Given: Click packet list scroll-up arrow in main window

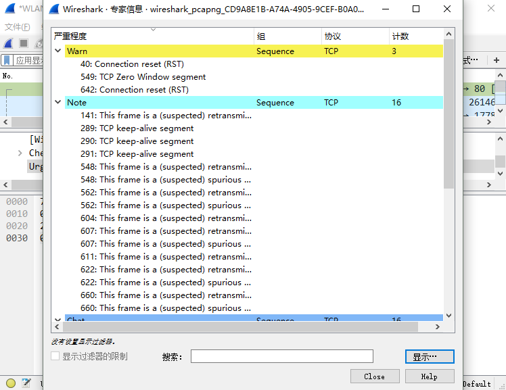Looking at the screenshot, I should (500, 75).
